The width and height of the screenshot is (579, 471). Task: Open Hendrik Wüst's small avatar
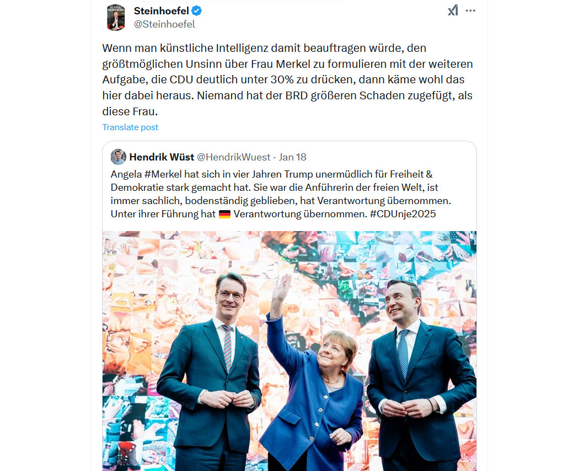(x=118, y=157)
